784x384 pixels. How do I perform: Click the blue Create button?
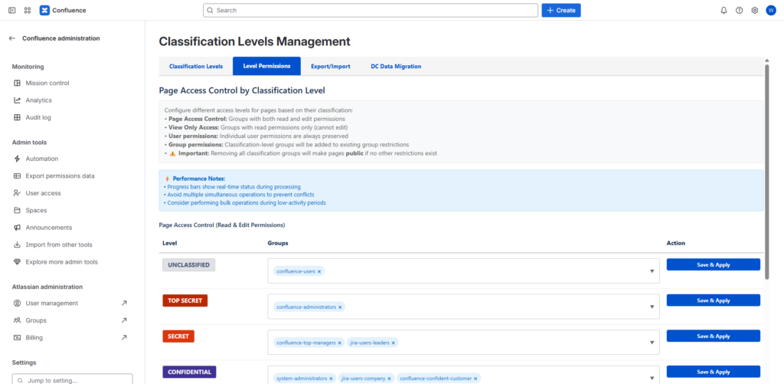point(560,11)
